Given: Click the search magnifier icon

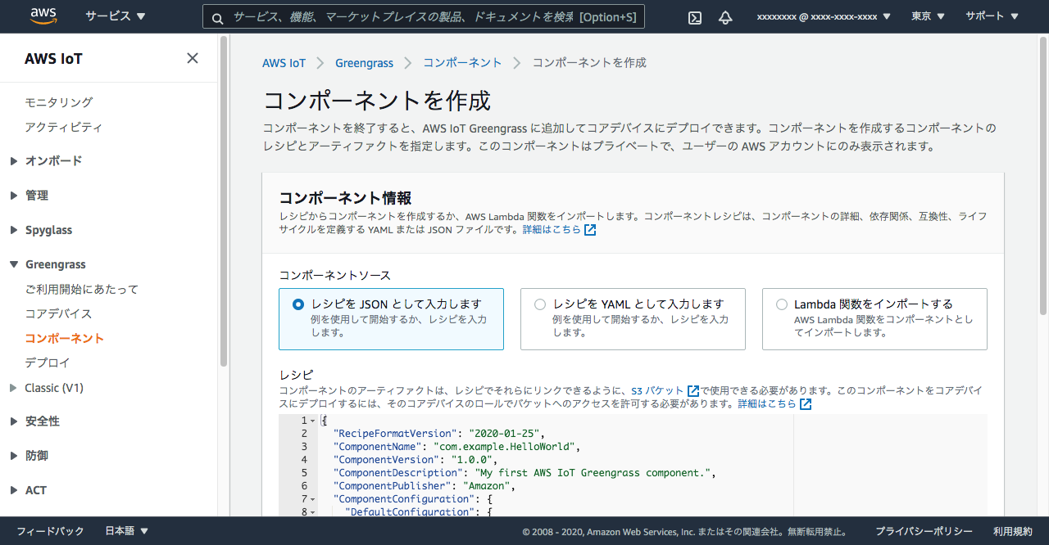Looking at the screenshot, I should click(217, 17).
